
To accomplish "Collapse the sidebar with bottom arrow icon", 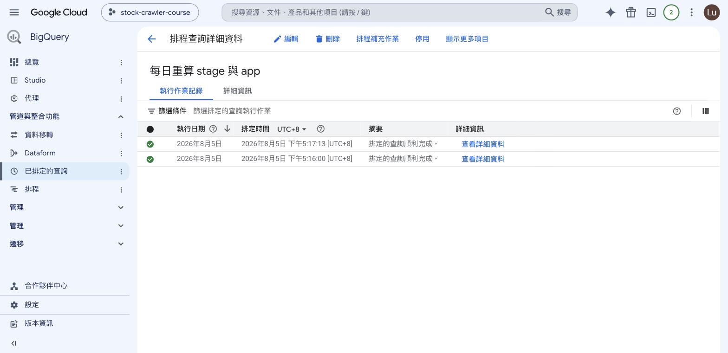I will [x=14, y=343].
